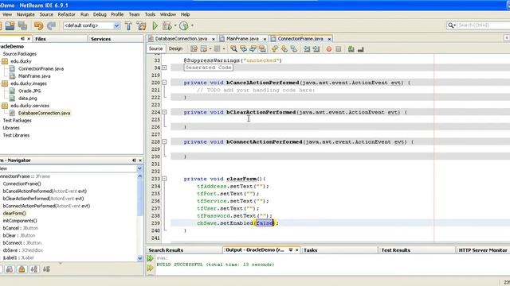Click the Shift Line Right icon
This screenshot has width=510, height=286.
pos(316,49)
